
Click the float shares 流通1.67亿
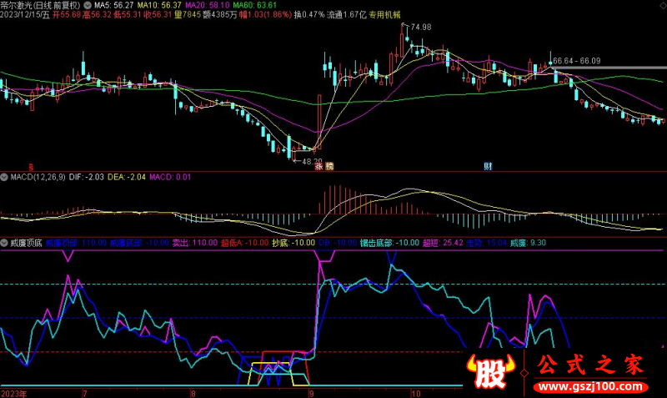coord(347,14)
